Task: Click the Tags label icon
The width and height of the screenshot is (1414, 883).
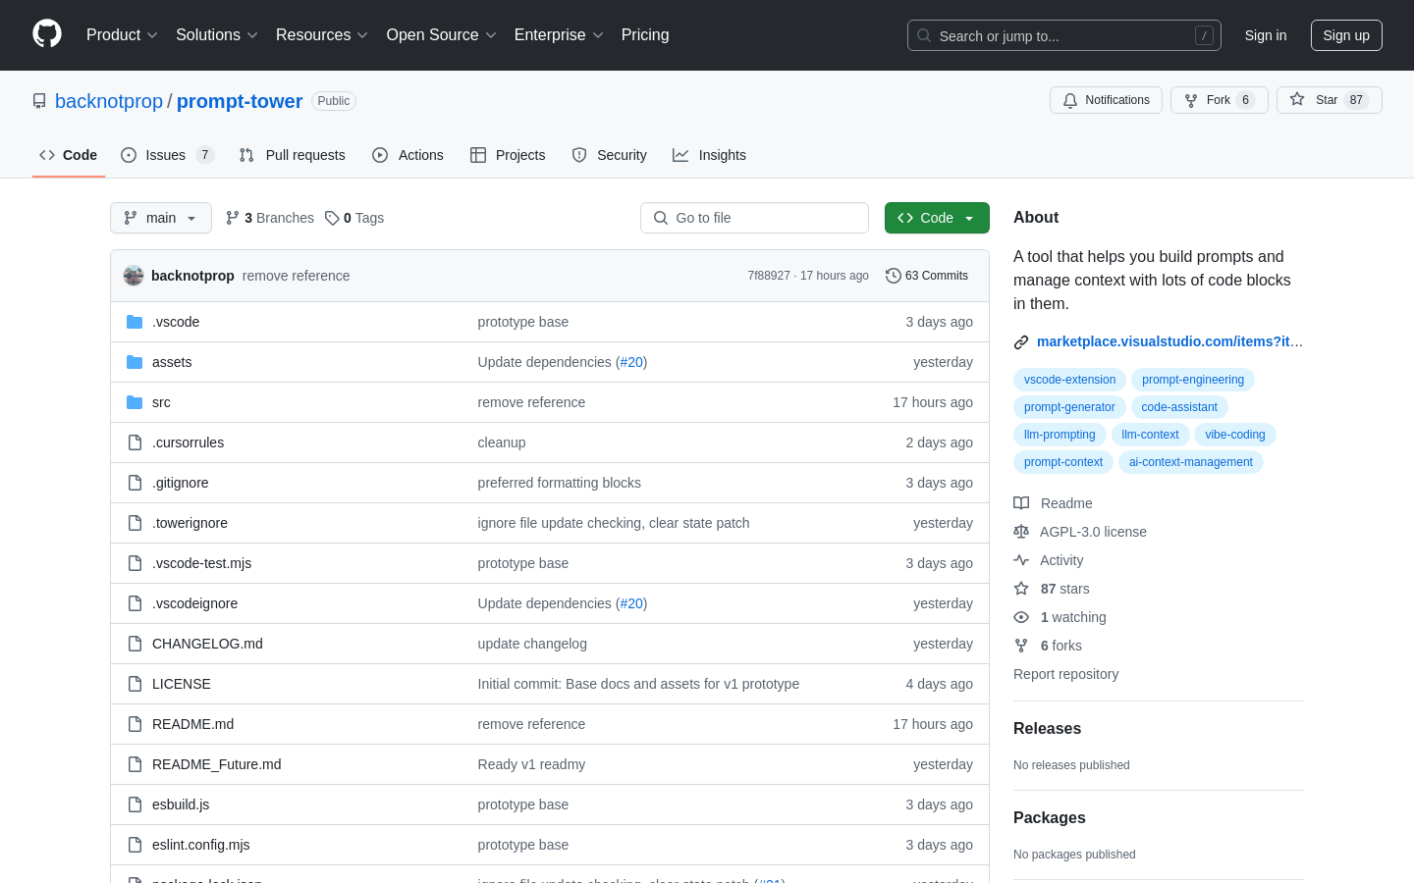Action: (x=332, y=218)
